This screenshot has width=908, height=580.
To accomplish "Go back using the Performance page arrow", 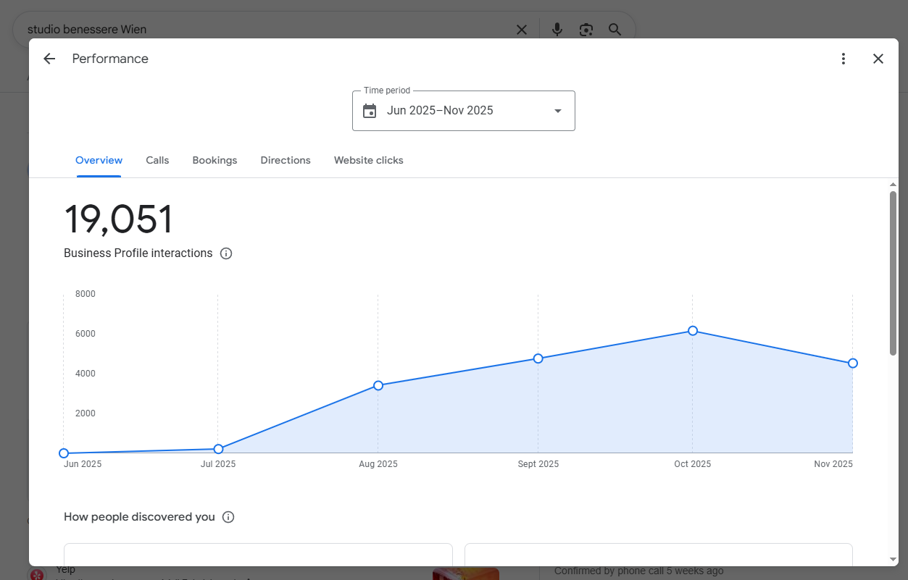I will [x=49, y=58].
